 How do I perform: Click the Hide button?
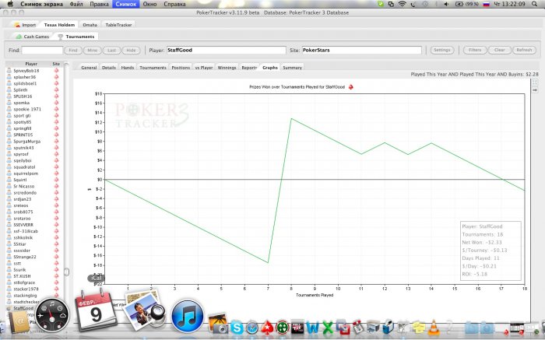tap(131, 50)
